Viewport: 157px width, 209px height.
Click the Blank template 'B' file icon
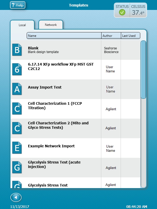pyautogui.click(x=17, y=50)
